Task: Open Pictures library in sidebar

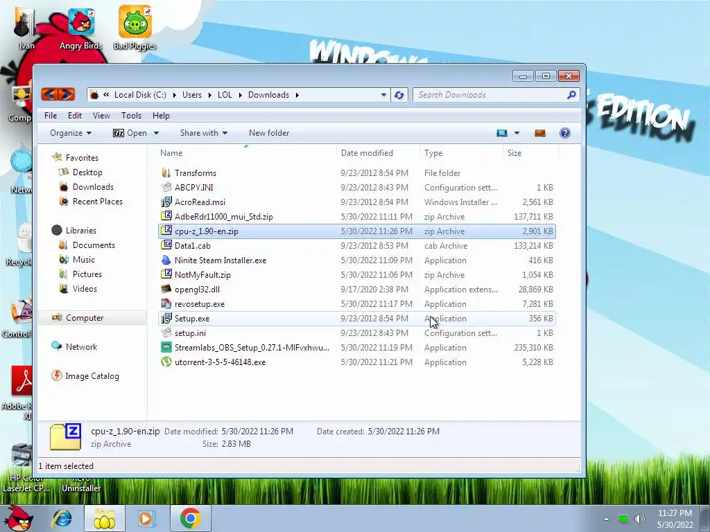Action: pos(87,274)
